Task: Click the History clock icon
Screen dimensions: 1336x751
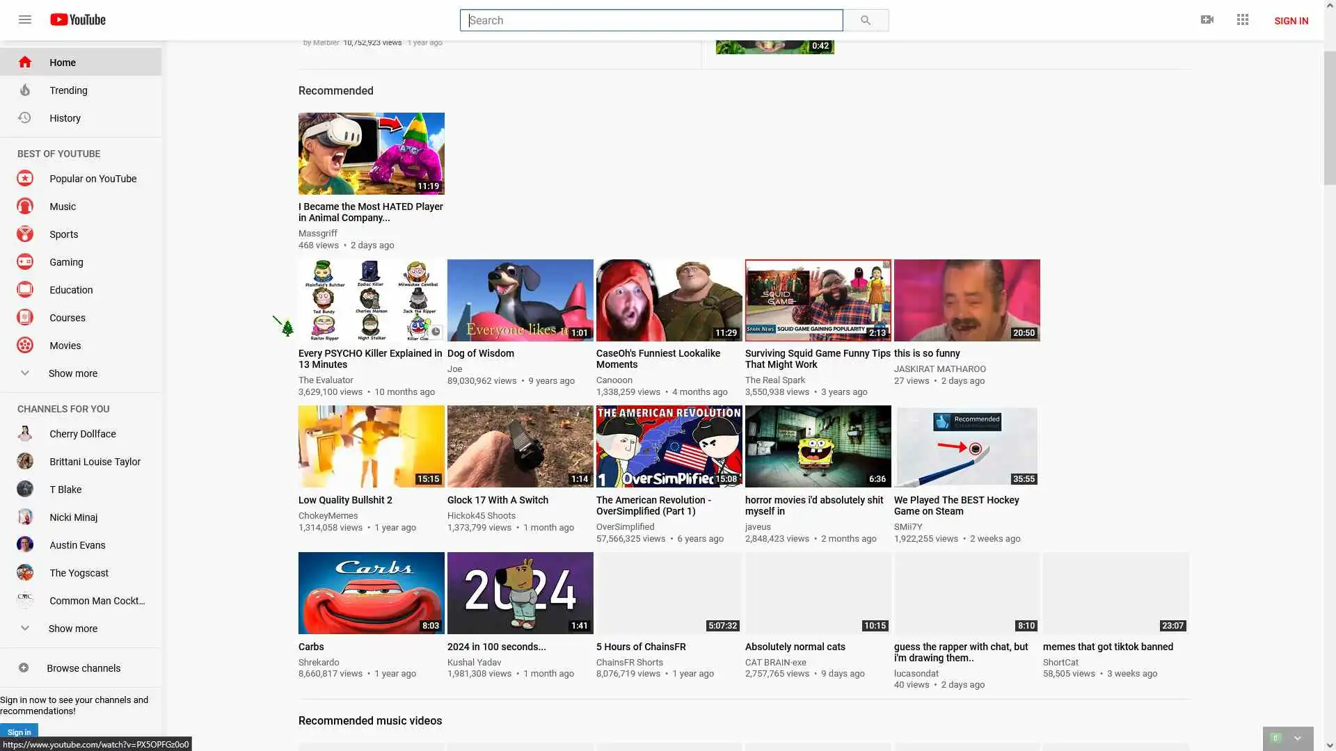Action: coord(25,118)
